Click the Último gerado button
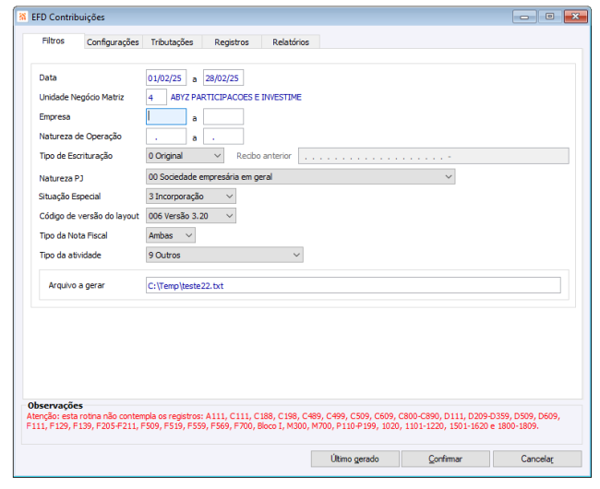The width and height of the screenshot is (600, 489). (355, 459)
